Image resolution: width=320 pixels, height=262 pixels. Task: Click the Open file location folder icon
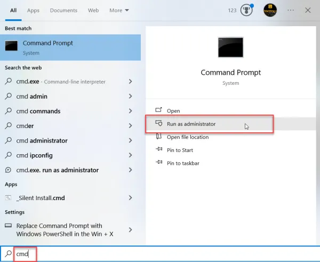pos(158,136)
